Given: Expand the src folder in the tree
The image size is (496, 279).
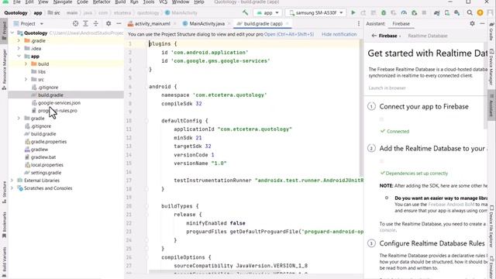Looking at the screenshot, I should 26,79.
